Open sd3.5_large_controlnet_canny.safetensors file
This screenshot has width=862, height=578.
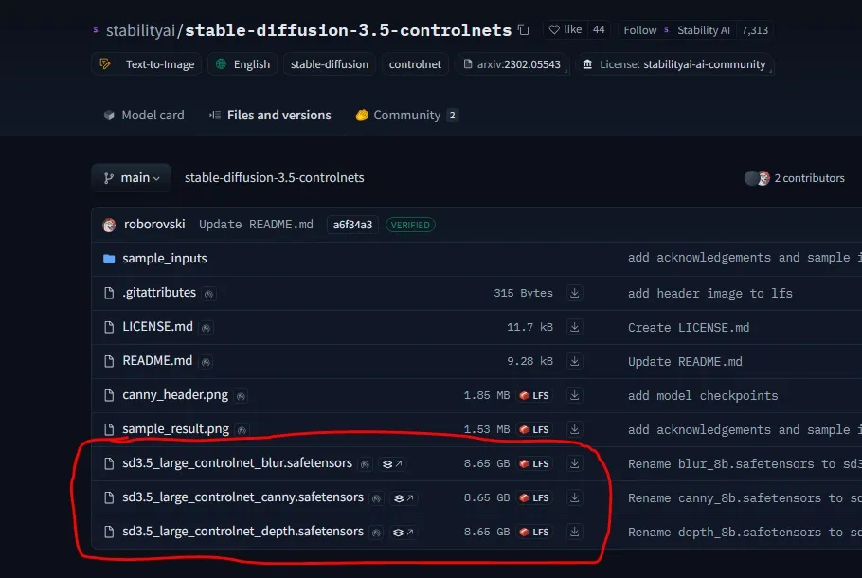[x=242, y=497]
